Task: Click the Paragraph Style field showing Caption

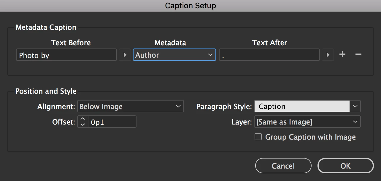Action: [302, 106]
